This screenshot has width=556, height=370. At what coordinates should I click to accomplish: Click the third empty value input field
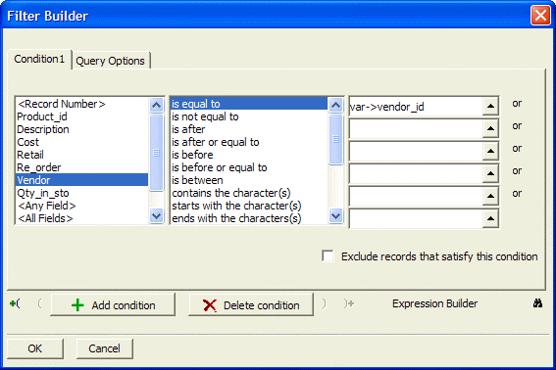[416, 151]
